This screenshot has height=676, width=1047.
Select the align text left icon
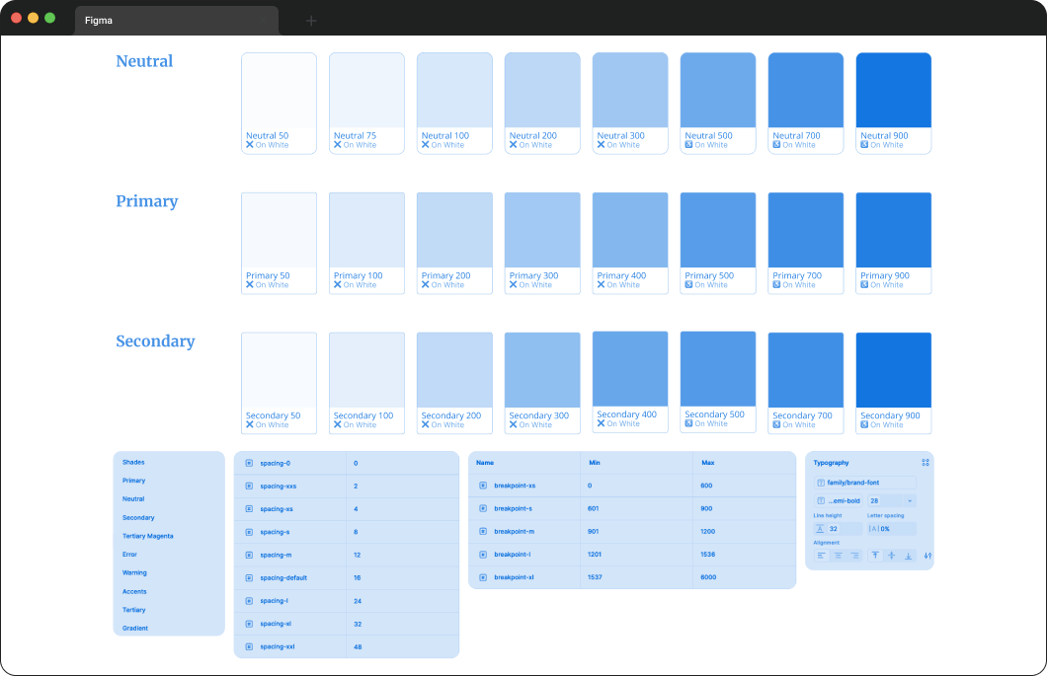[822, 556]
